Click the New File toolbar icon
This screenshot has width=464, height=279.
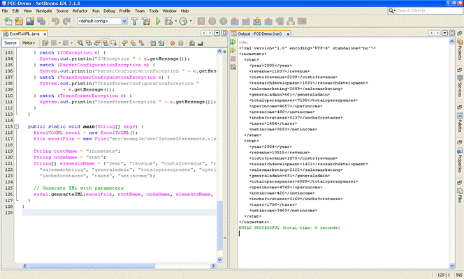point(8,21)
